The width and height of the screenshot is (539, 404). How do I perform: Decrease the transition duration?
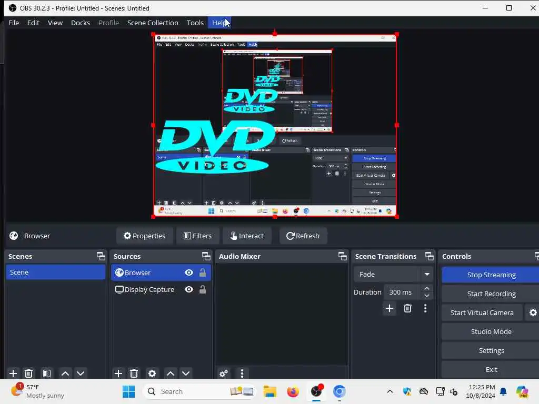coord(426,296)
